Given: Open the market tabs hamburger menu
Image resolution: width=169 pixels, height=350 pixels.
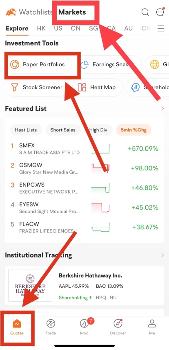Looking at the screenshot, I should [161, 28].
